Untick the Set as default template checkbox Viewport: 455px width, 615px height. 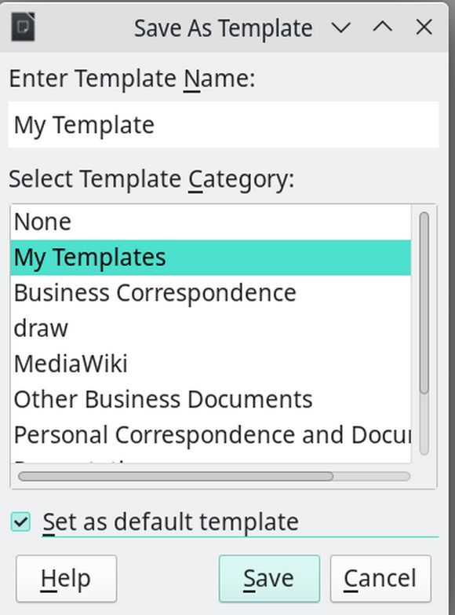click(20, 522)
